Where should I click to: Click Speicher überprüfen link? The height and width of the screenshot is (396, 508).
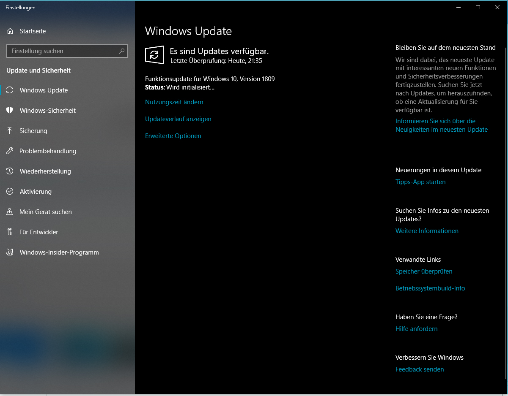(424, 271)
